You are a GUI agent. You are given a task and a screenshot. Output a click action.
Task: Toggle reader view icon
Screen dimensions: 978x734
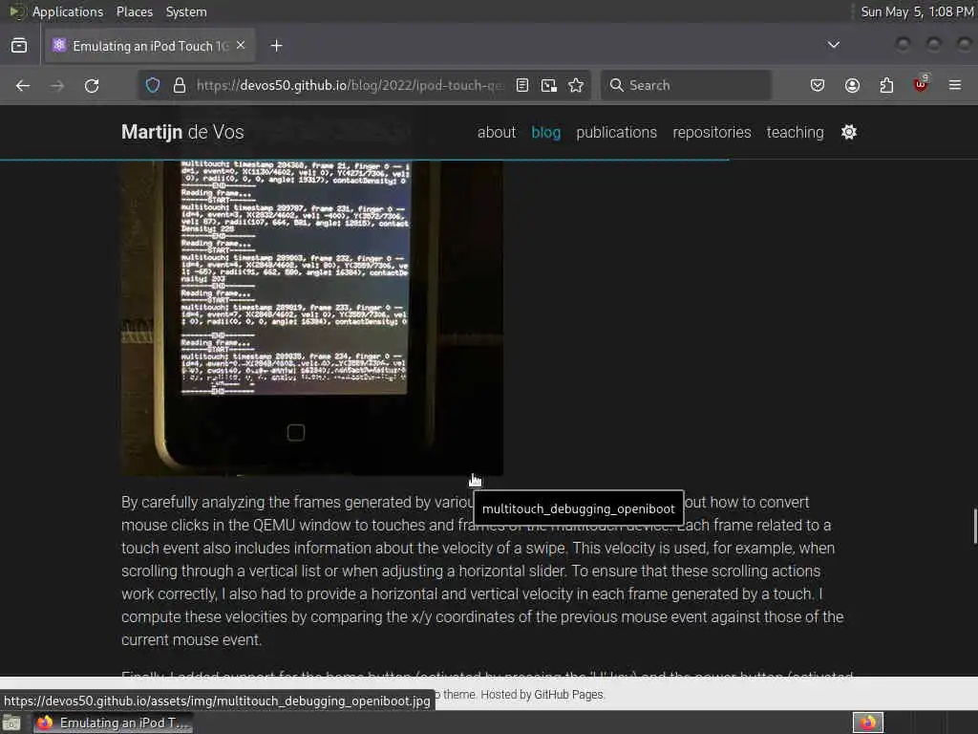pos(522,85)
